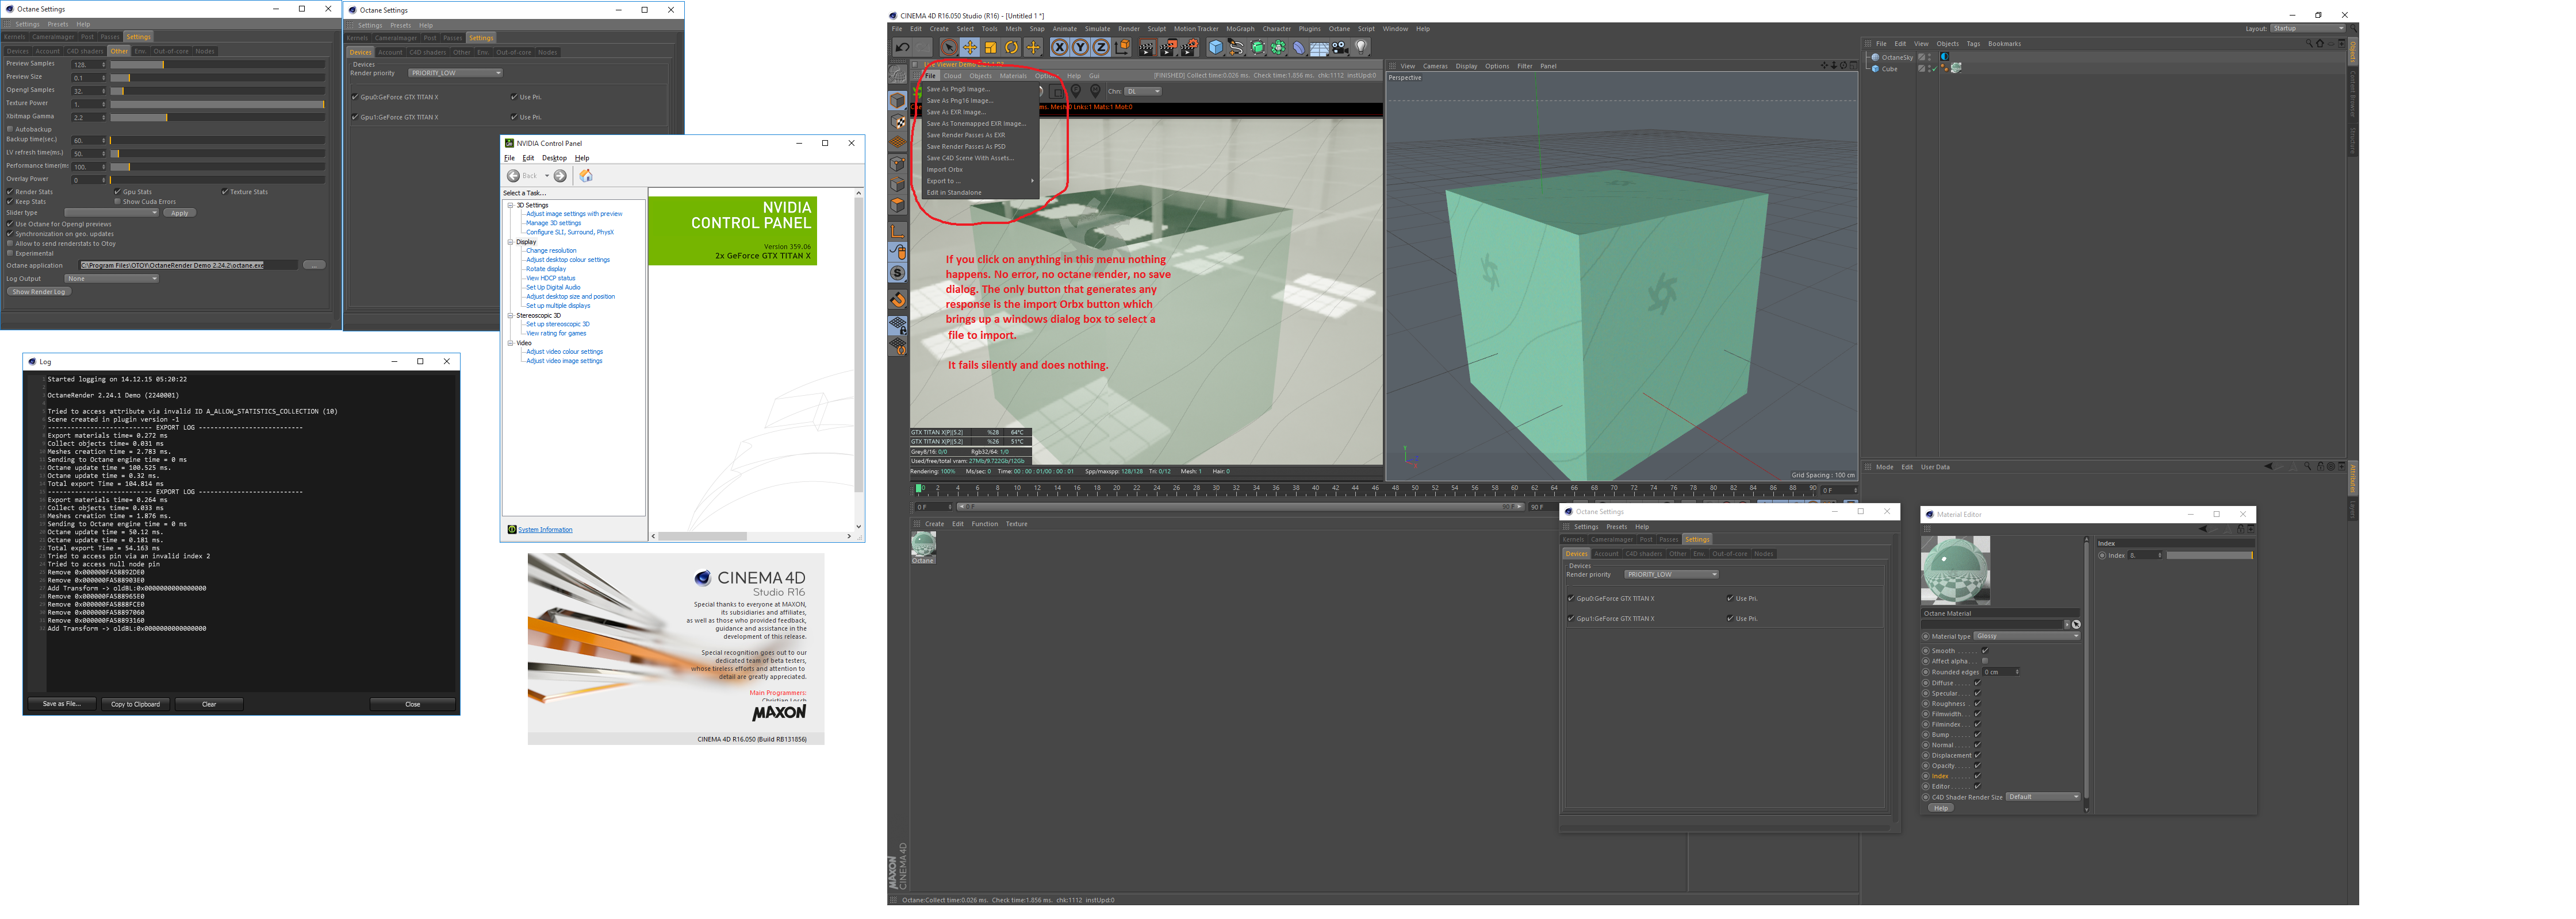Enable the Autobackup checkbox
Image resolution: width=2576 pixels, height=919 pixels.
10,129
